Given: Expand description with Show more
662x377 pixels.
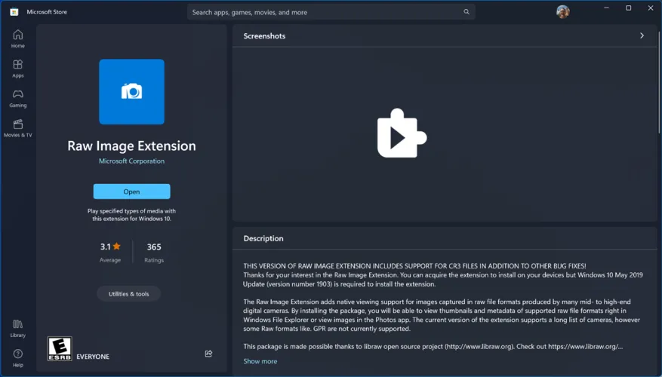Looking at the screenshot, I should (260, 361).
